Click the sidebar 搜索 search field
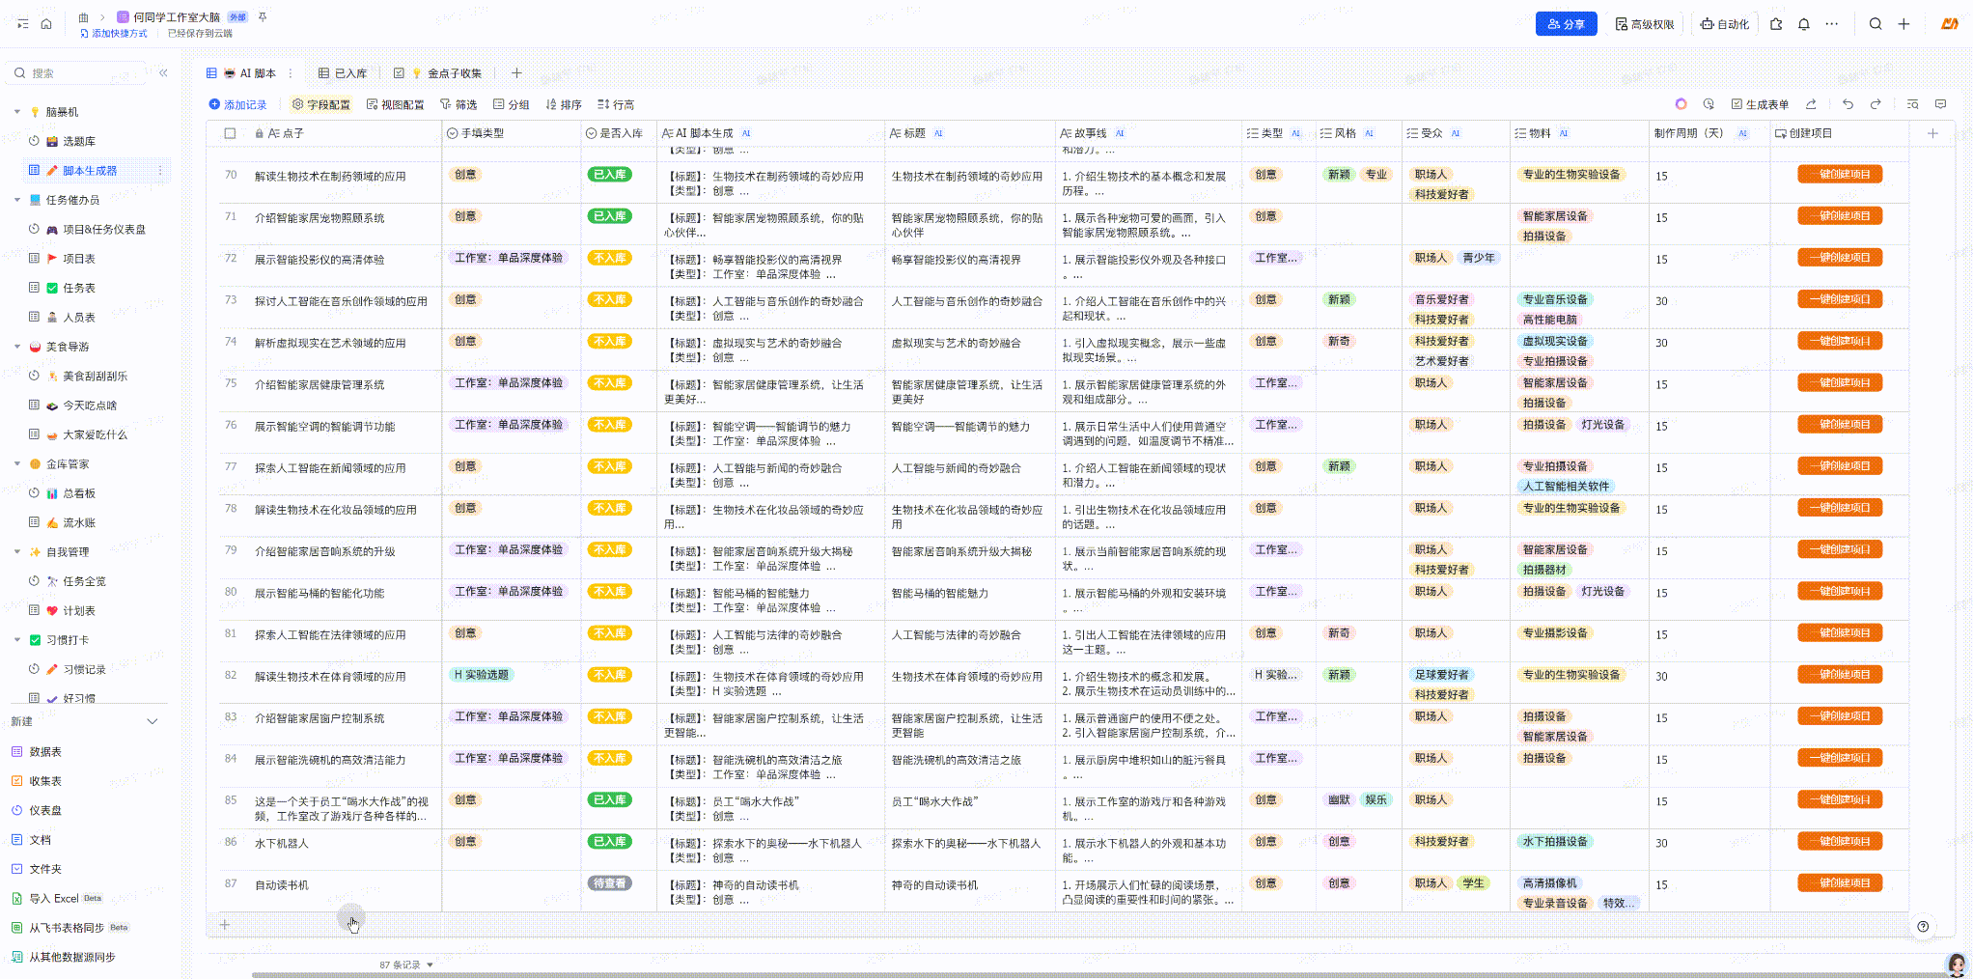This screenshot has height=979, width=1973. coord(82,73)
